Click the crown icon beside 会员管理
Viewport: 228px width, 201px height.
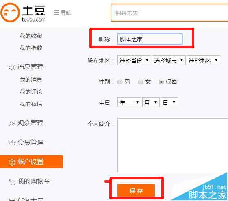[x=12, y=143]
